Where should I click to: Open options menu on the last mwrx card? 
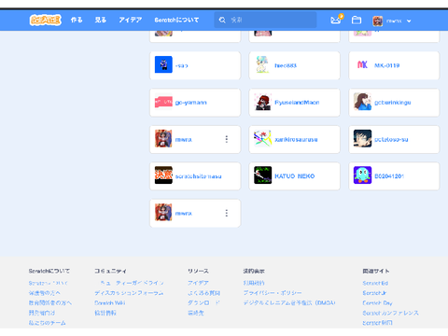[x=227, y=213]
